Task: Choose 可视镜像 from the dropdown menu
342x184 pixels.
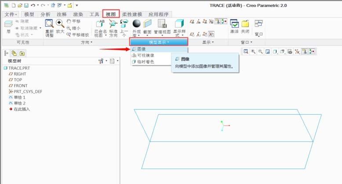Action: pyautogui.click(x=146, y=56)
